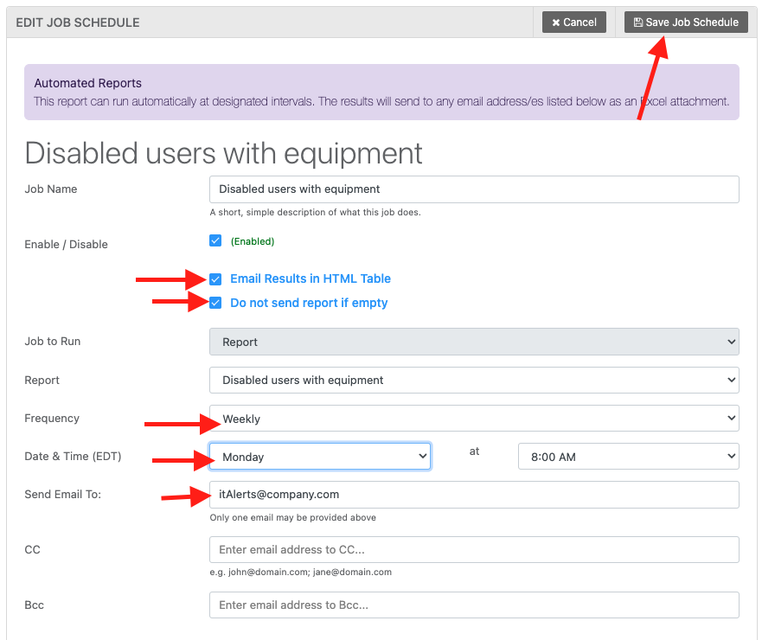Click the Email Results in HTML Table label
Viewport: 762px width, 640px height.
(311, 278)
